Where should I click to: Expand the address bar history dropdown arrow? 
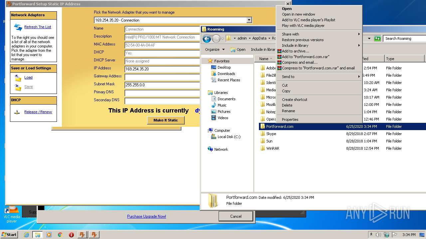[x=369, y=39]
